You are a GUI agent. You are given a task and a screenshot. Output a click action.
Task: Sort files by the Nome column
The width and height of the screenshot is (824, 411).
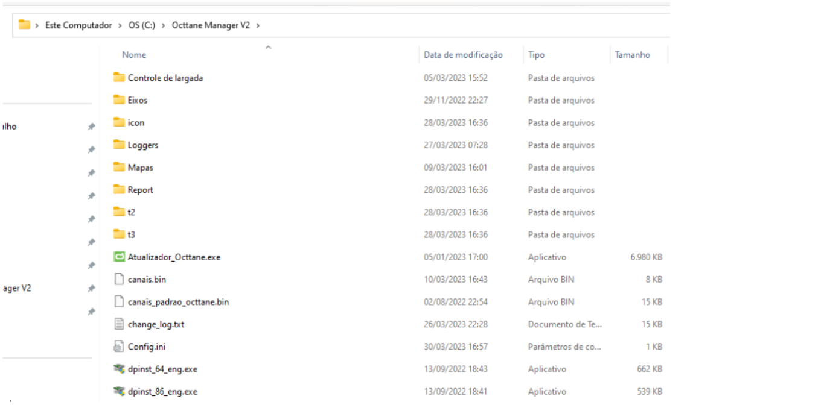[x=134, y=55]
